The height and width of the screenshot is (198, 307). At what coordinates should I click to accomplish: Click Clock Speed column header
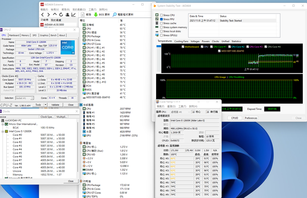click(x=47, y=117)
